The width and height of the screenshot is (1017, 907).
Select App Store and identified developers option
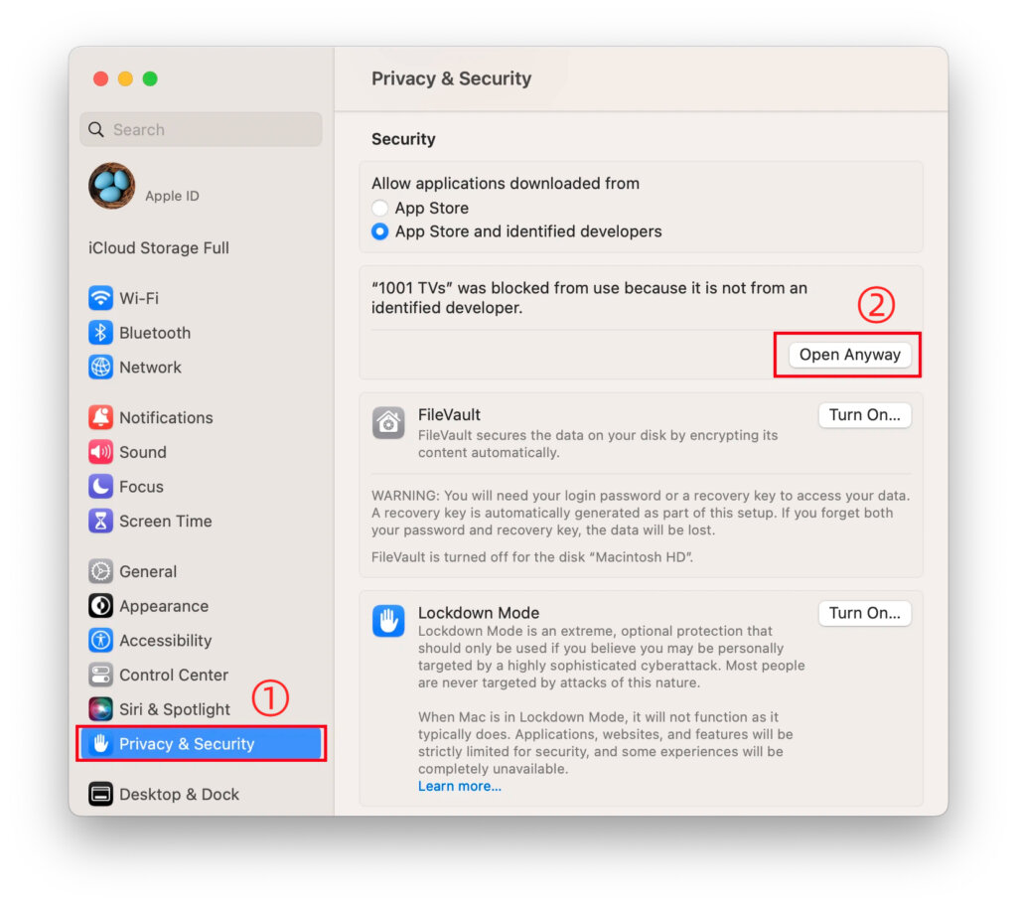click(380, 231)
